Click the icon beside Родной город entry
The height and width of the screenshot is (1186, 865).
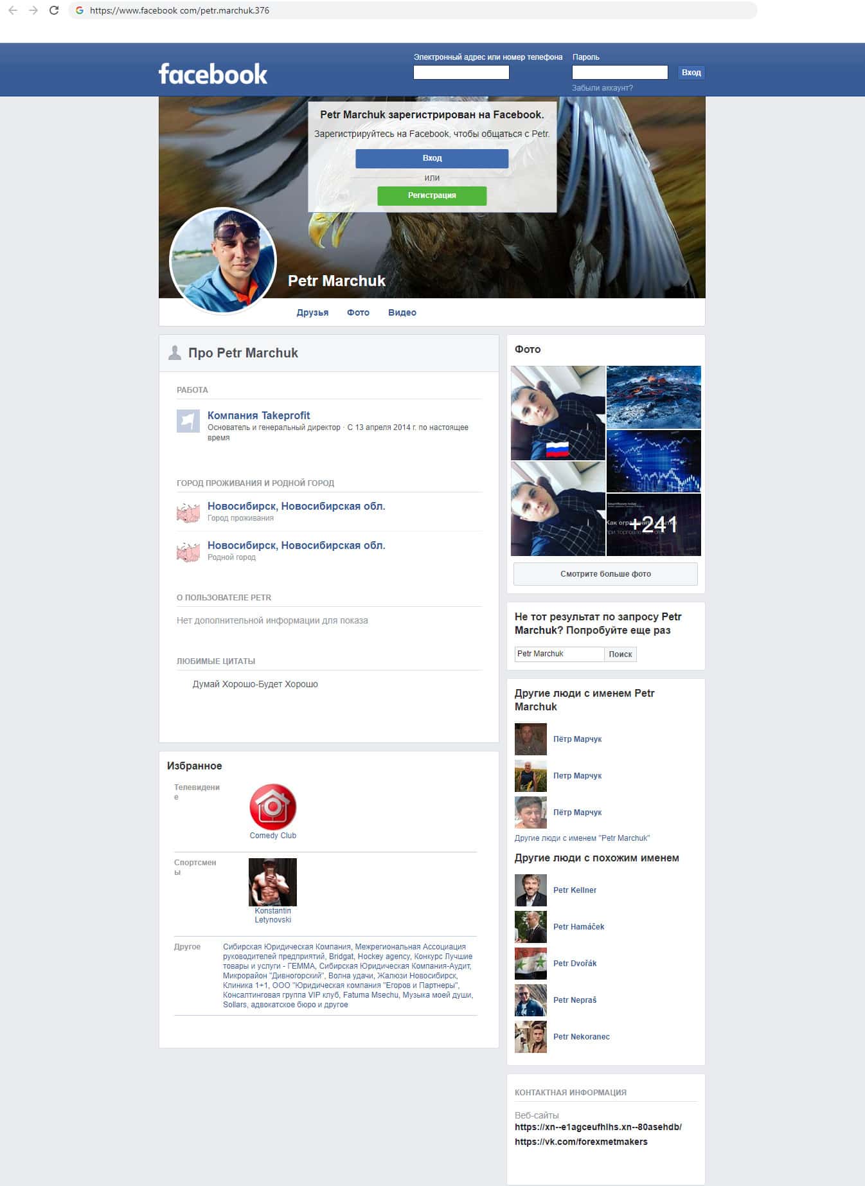pos(188,551)
